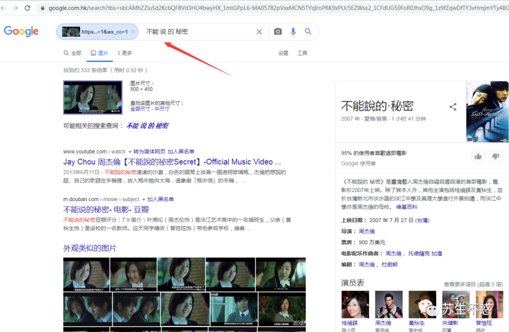Click 转为简体网页 link
The width and height of the screenshot is (509, 332).
[x=149, y=151]
